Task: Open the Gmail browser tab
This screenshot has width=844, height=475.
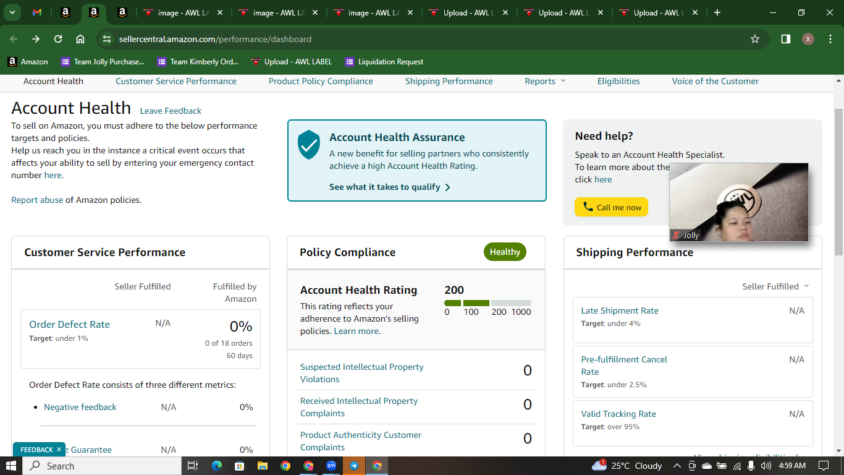Action: tap(37, 12)
